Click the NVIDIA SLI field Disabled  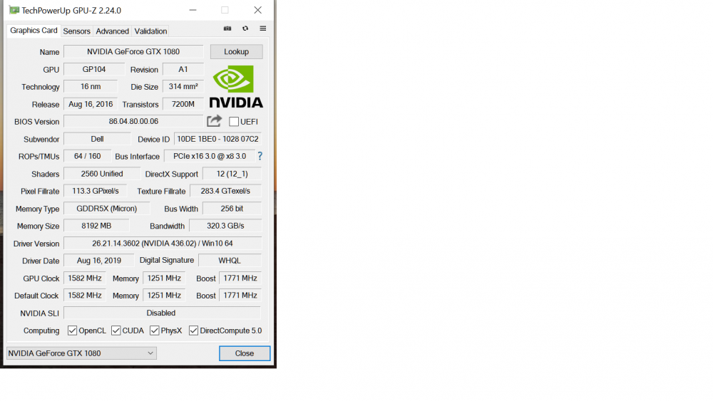pos(162,313)
